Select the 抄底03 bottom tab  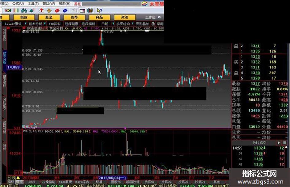tap(183, 182)
